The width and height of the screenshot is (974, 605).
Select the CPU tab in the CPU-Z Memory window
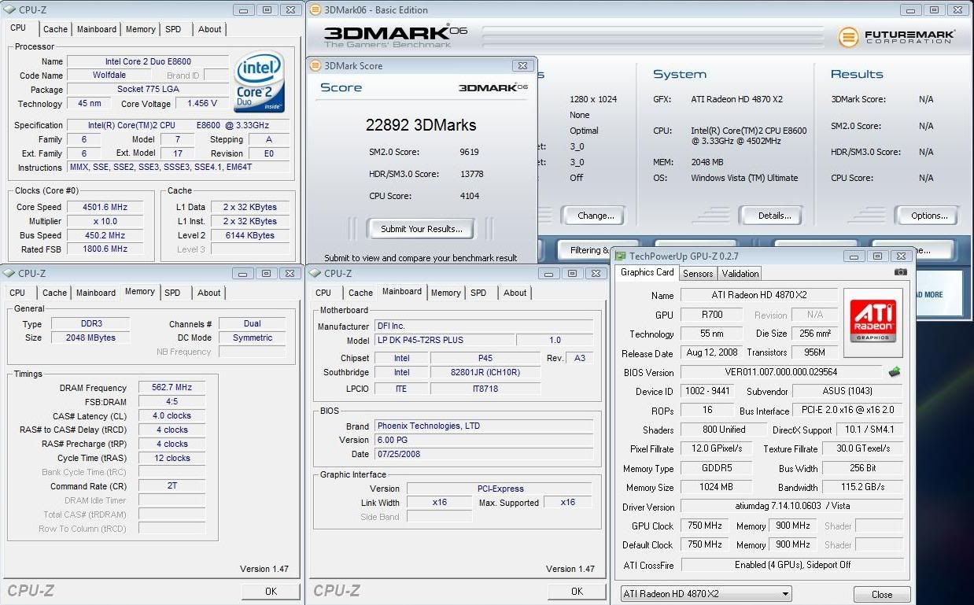pos(17,293)
